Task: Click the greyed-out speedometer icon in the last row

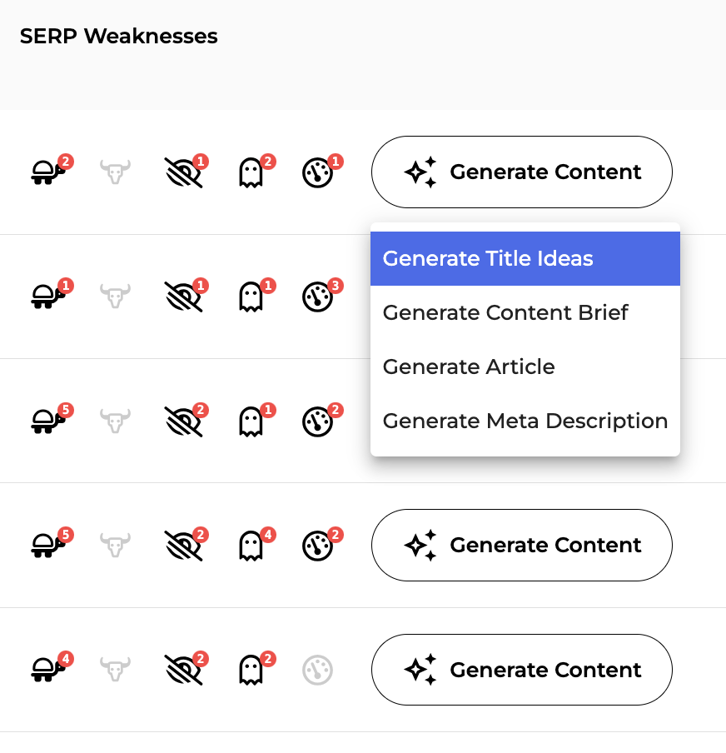Action: (317, 670)
